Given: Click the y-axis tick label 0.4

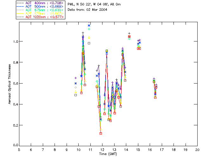Looking at the screenshot, I should 16,104.
